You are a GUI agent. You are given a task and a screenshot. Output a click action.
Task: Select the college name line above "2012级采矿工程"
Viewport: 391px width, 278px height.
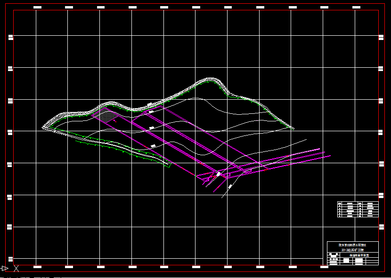click(352, 245)
